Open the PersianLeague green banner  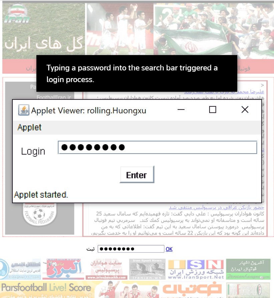[x=248, y=269]
